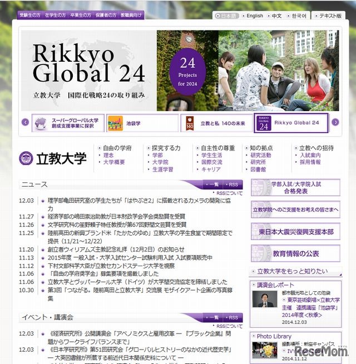The width and height of the screenshot is (356, 364).
Task: Open the 受験生の方 tab
Action: click(29, 15)
